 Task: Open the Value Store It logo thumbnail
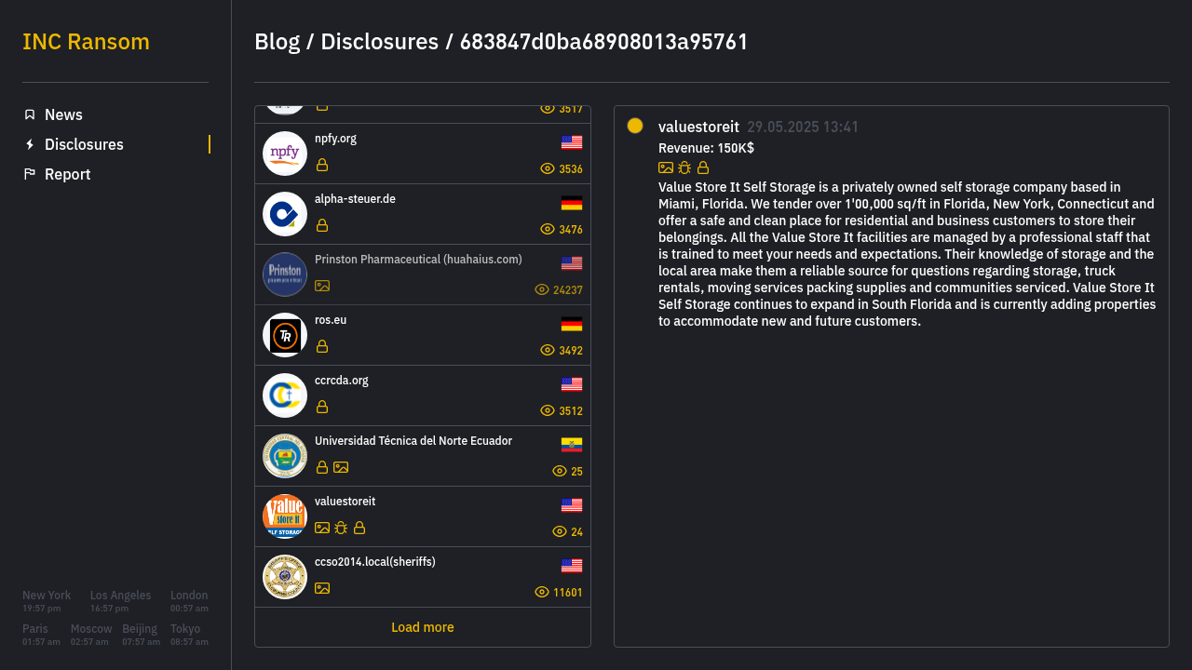pos(285,516)
